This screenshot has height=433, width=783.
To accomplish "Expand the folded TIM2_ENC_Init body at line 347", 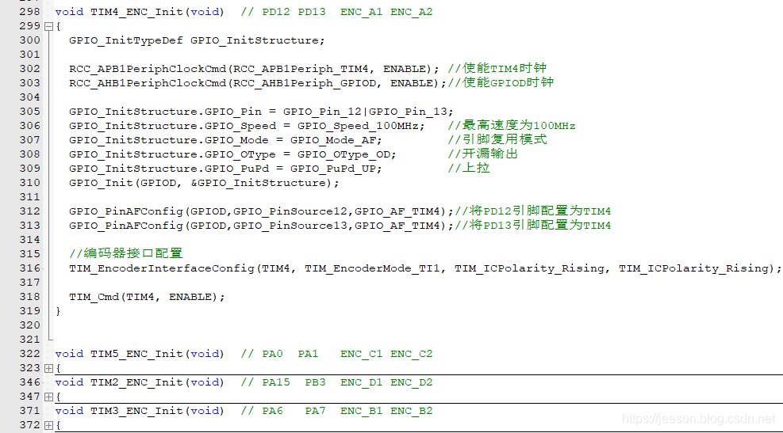I will (48, 397).
